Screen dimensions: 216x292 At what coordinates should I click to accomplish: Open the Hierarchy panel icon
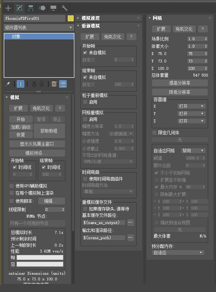31,8
